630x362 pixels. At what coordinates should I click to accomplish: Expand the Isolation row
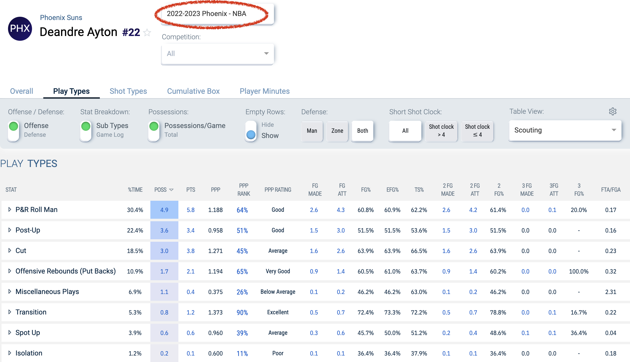(x=10, y=353)
